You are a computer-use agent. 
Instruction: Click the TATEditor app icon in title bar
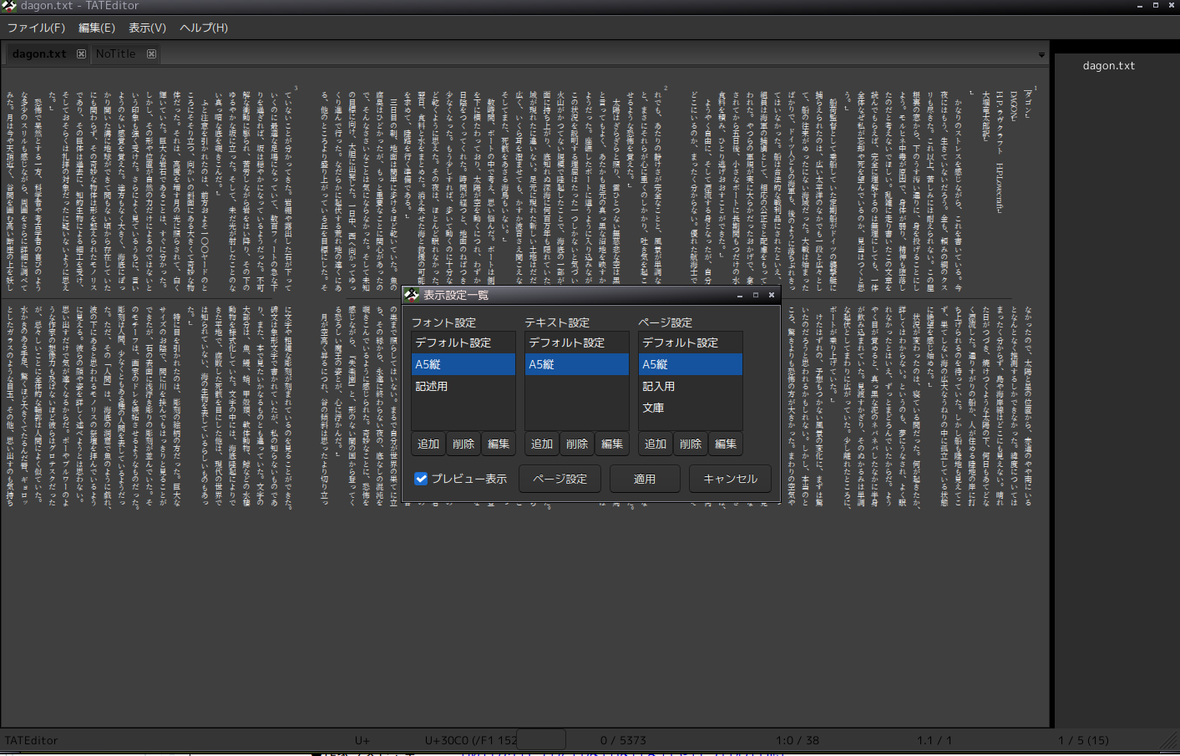point(9,6)
